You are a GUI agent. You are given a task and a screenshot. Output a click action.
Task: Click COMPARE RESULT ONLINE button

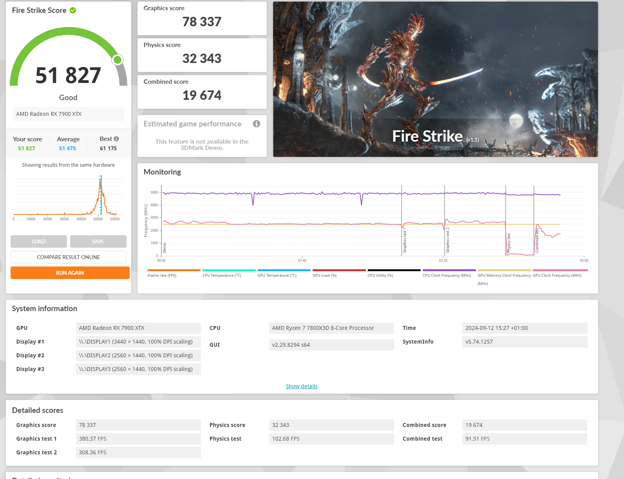pyautogui.click(x=69, y=257)
